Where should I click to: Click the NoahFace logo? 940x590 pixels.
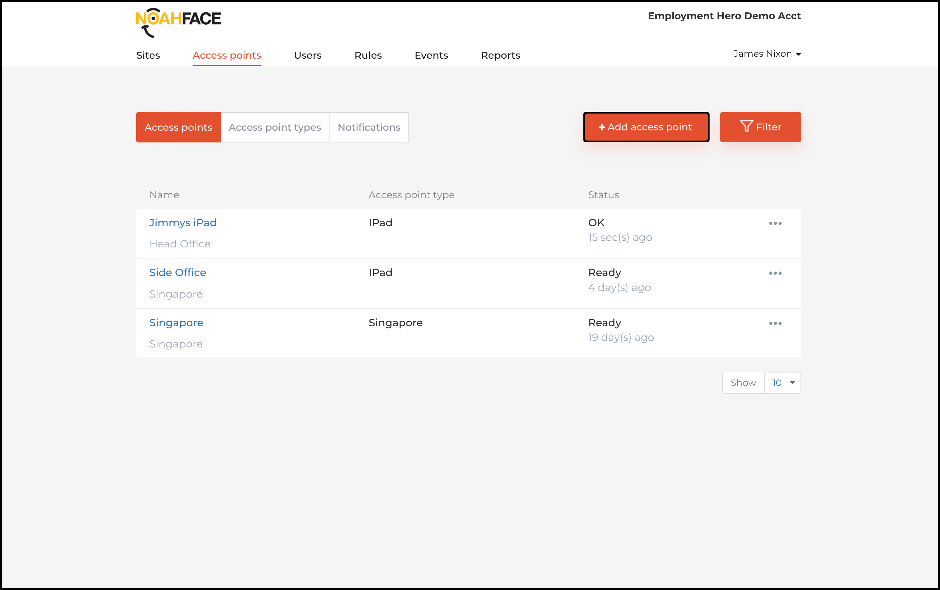click(178, 22)
